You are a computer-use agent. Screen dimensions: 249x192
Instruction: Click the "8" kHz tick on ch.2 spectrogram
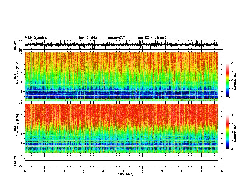(x=22, y=114)
